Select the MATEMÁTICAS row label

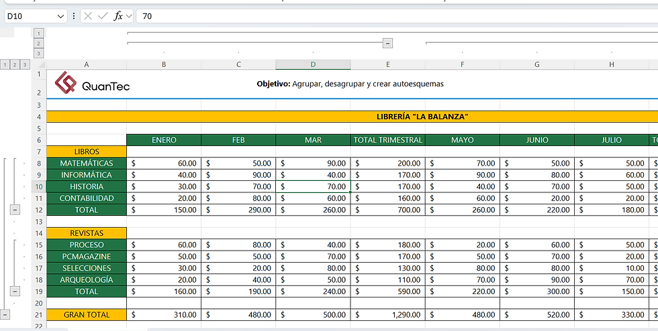coord(87,163)
